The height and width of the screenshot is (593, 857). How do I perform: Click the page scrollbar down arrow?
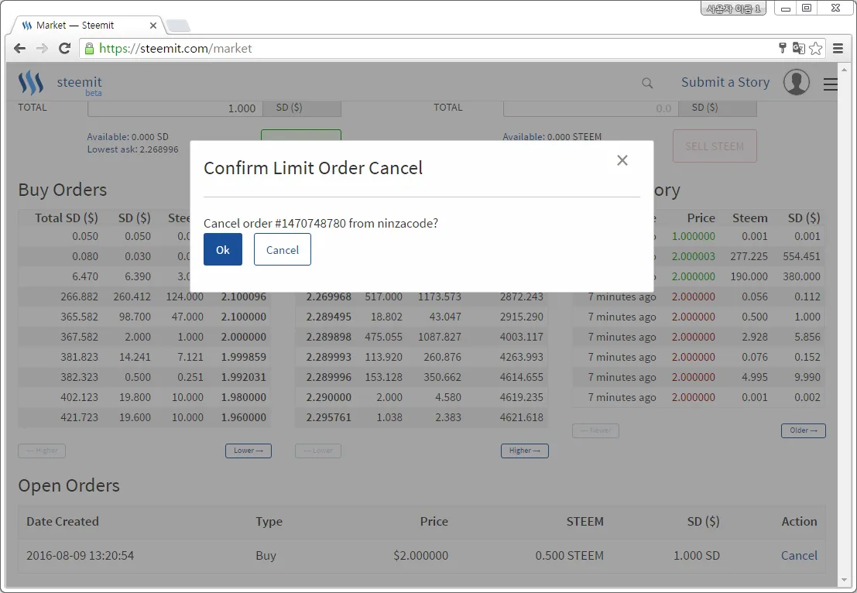845,580
